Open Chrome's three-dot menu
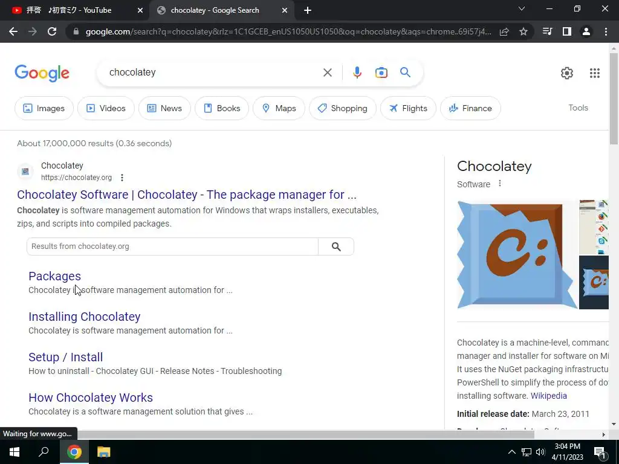 point(606,31)
